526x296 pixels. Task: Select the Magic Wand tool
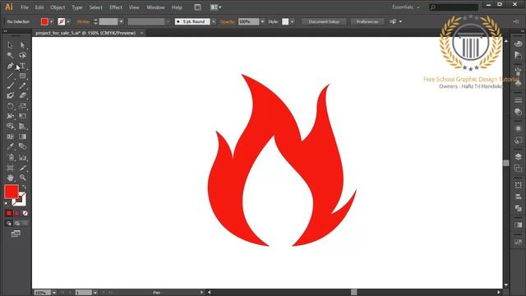click(10, 55)
